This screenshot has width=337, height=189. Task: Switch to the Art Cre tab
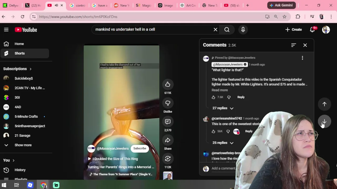point(188,5)
